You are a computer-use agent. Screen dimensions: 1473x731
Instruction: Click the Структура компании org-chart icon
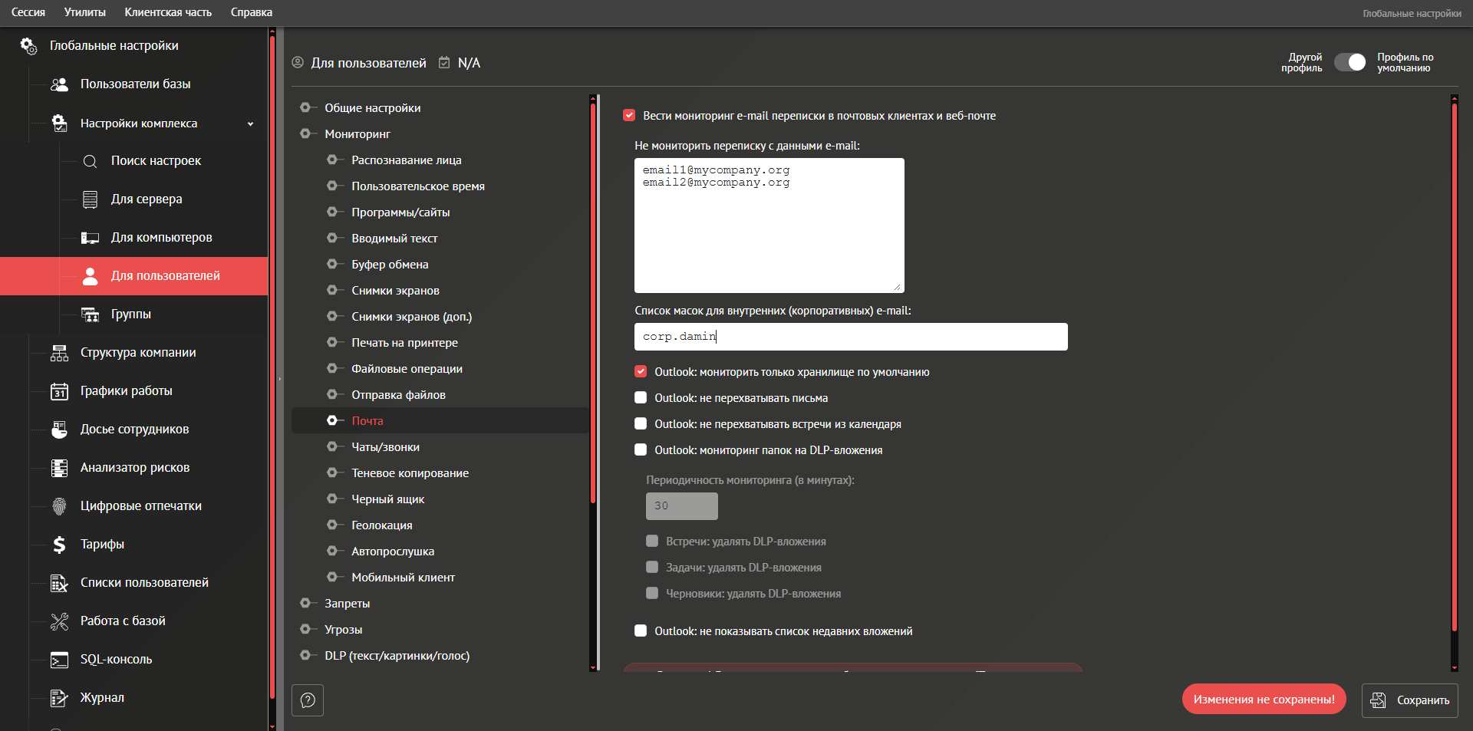pos(59,353)
